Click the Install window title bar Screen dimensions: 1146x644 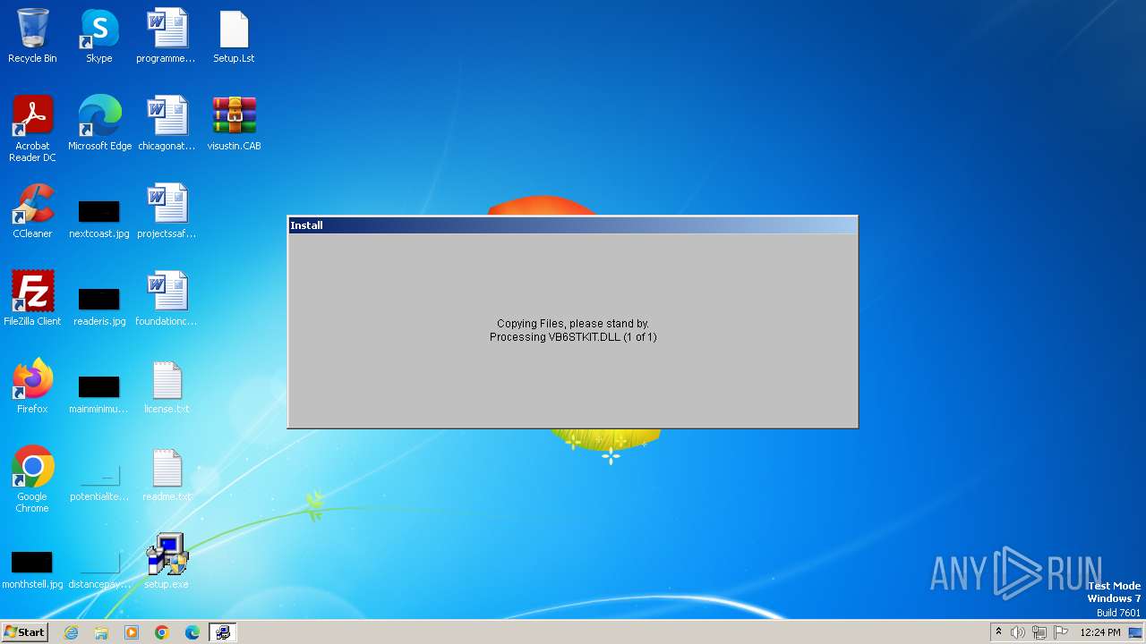click(572, 225)
